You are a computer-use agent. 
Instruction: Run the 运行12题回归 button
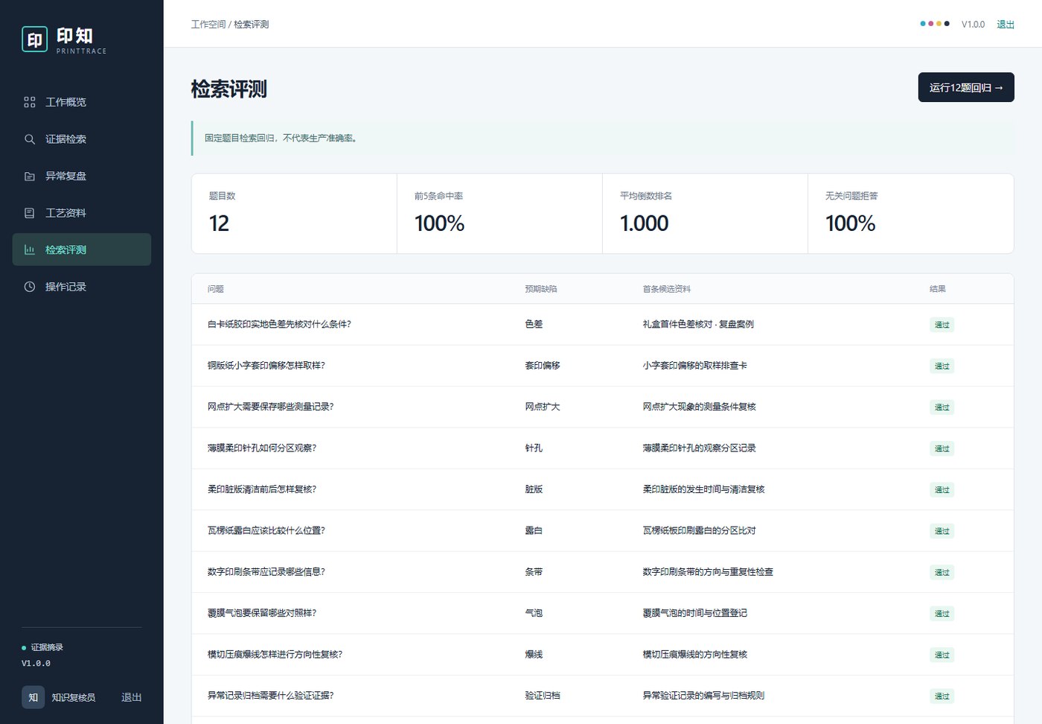(x=966, y=88)
